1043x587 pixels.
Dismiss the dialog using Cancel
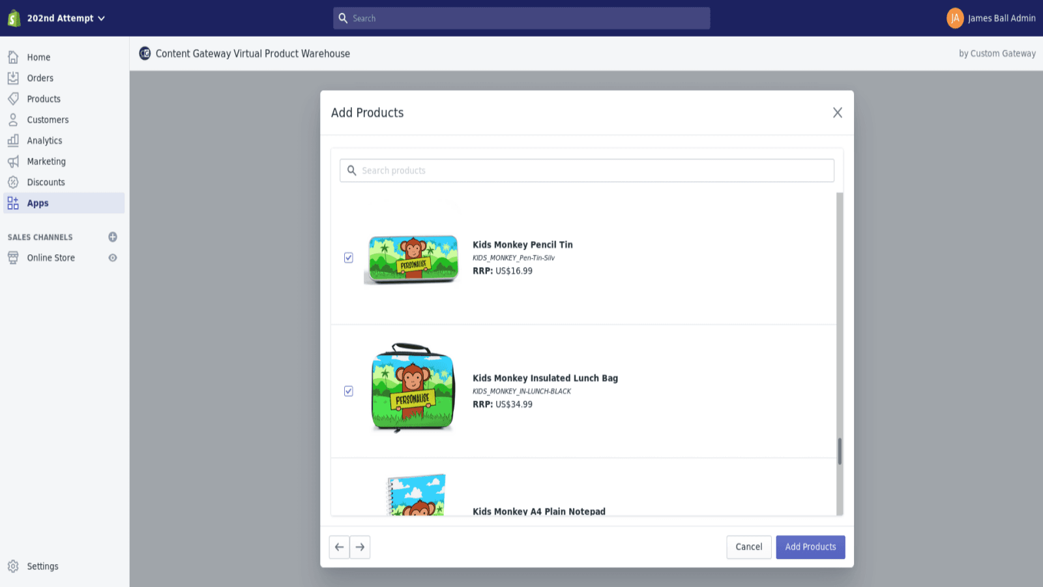748,547
